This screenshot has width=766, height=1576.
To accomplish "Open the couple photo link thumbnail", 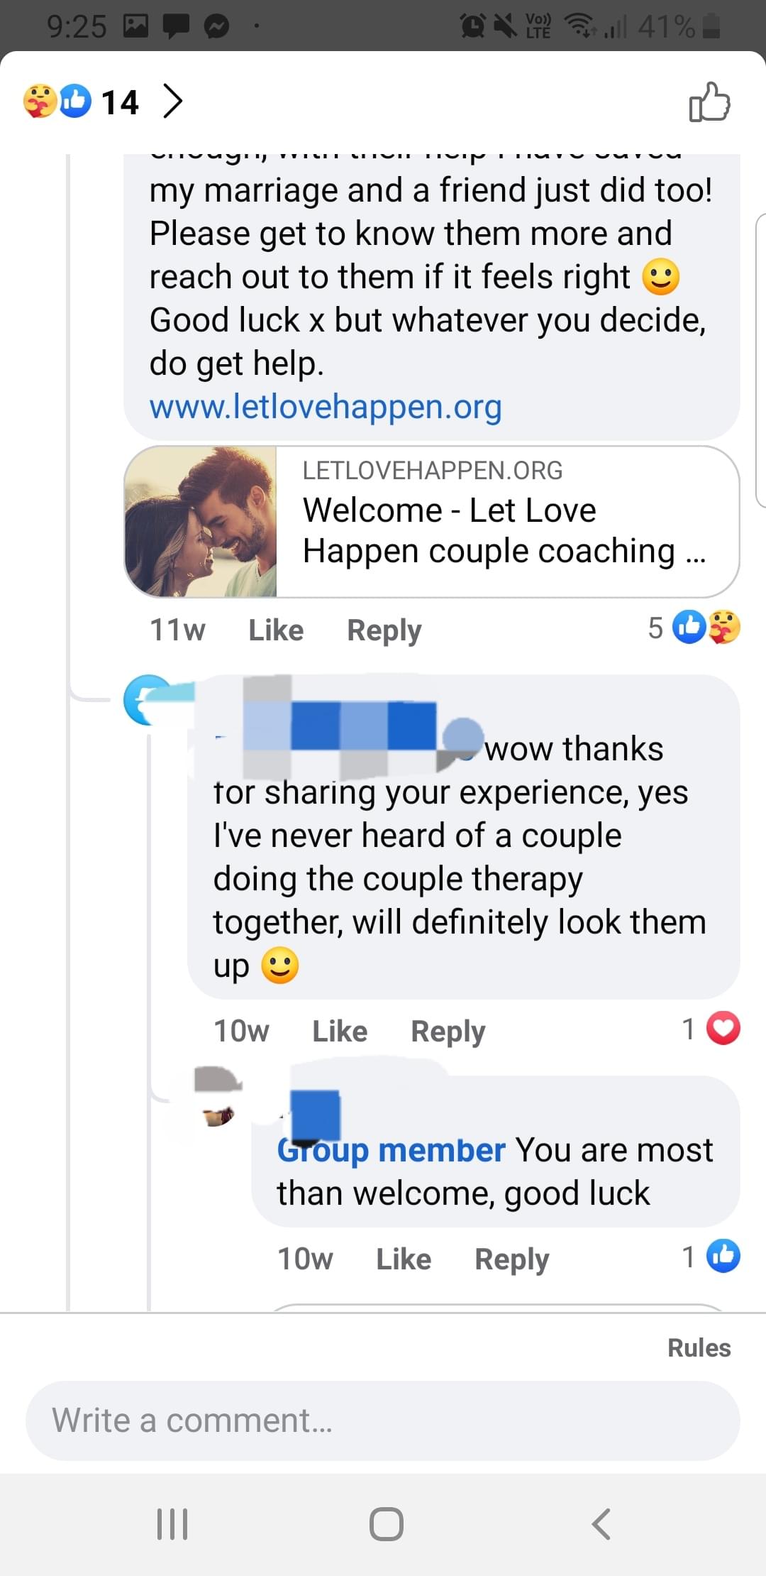I will pos(201,522).
